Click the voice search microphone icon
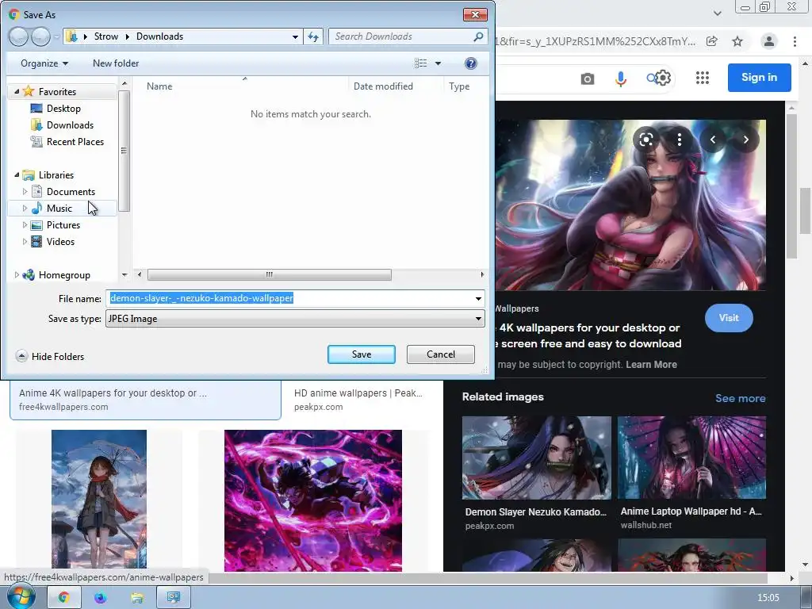The image size is (812, 609). pyautogui.click(x=620, y=79)
